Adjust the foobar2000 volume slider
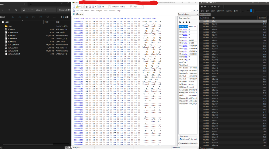The width and height of the screenshot is (269, 149). coord(251,10)
